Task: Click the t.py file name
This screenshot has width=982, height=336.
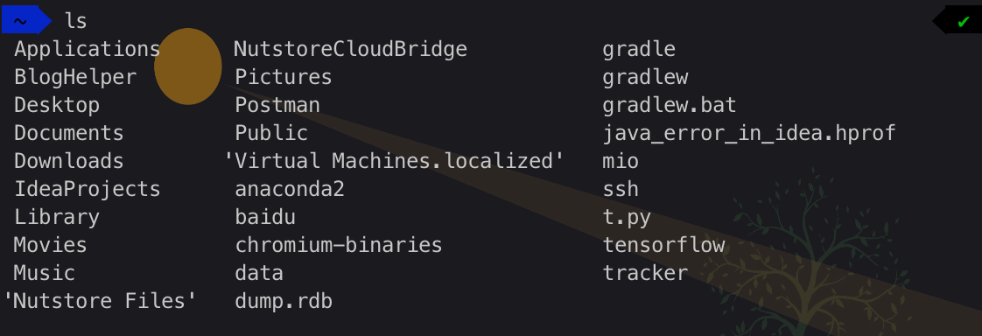Action: (x=627, y=217)
